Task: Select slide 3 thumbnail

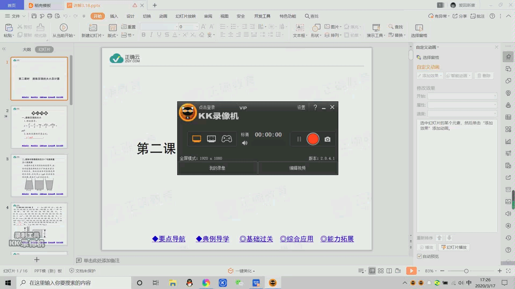Action: (x=39, y=175)
